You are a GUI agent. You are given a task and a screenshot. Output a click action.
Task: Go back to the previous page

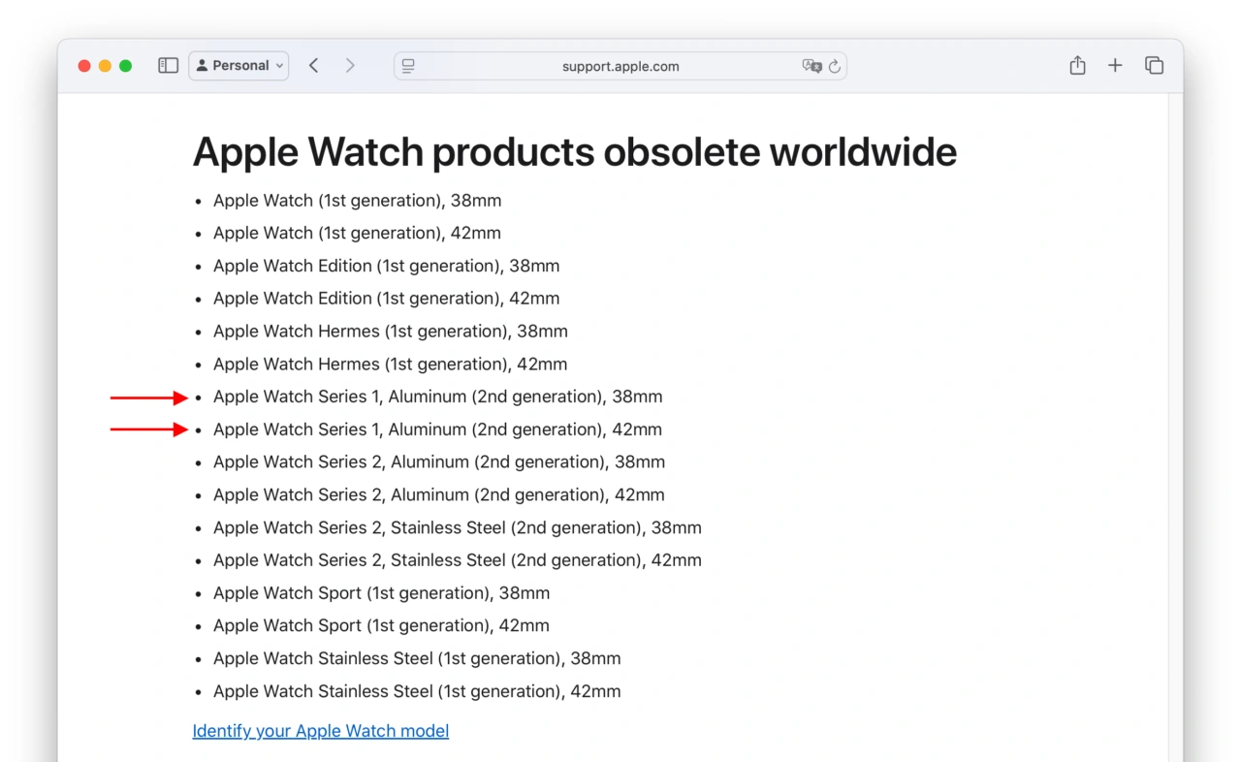(x=313, y=65)
